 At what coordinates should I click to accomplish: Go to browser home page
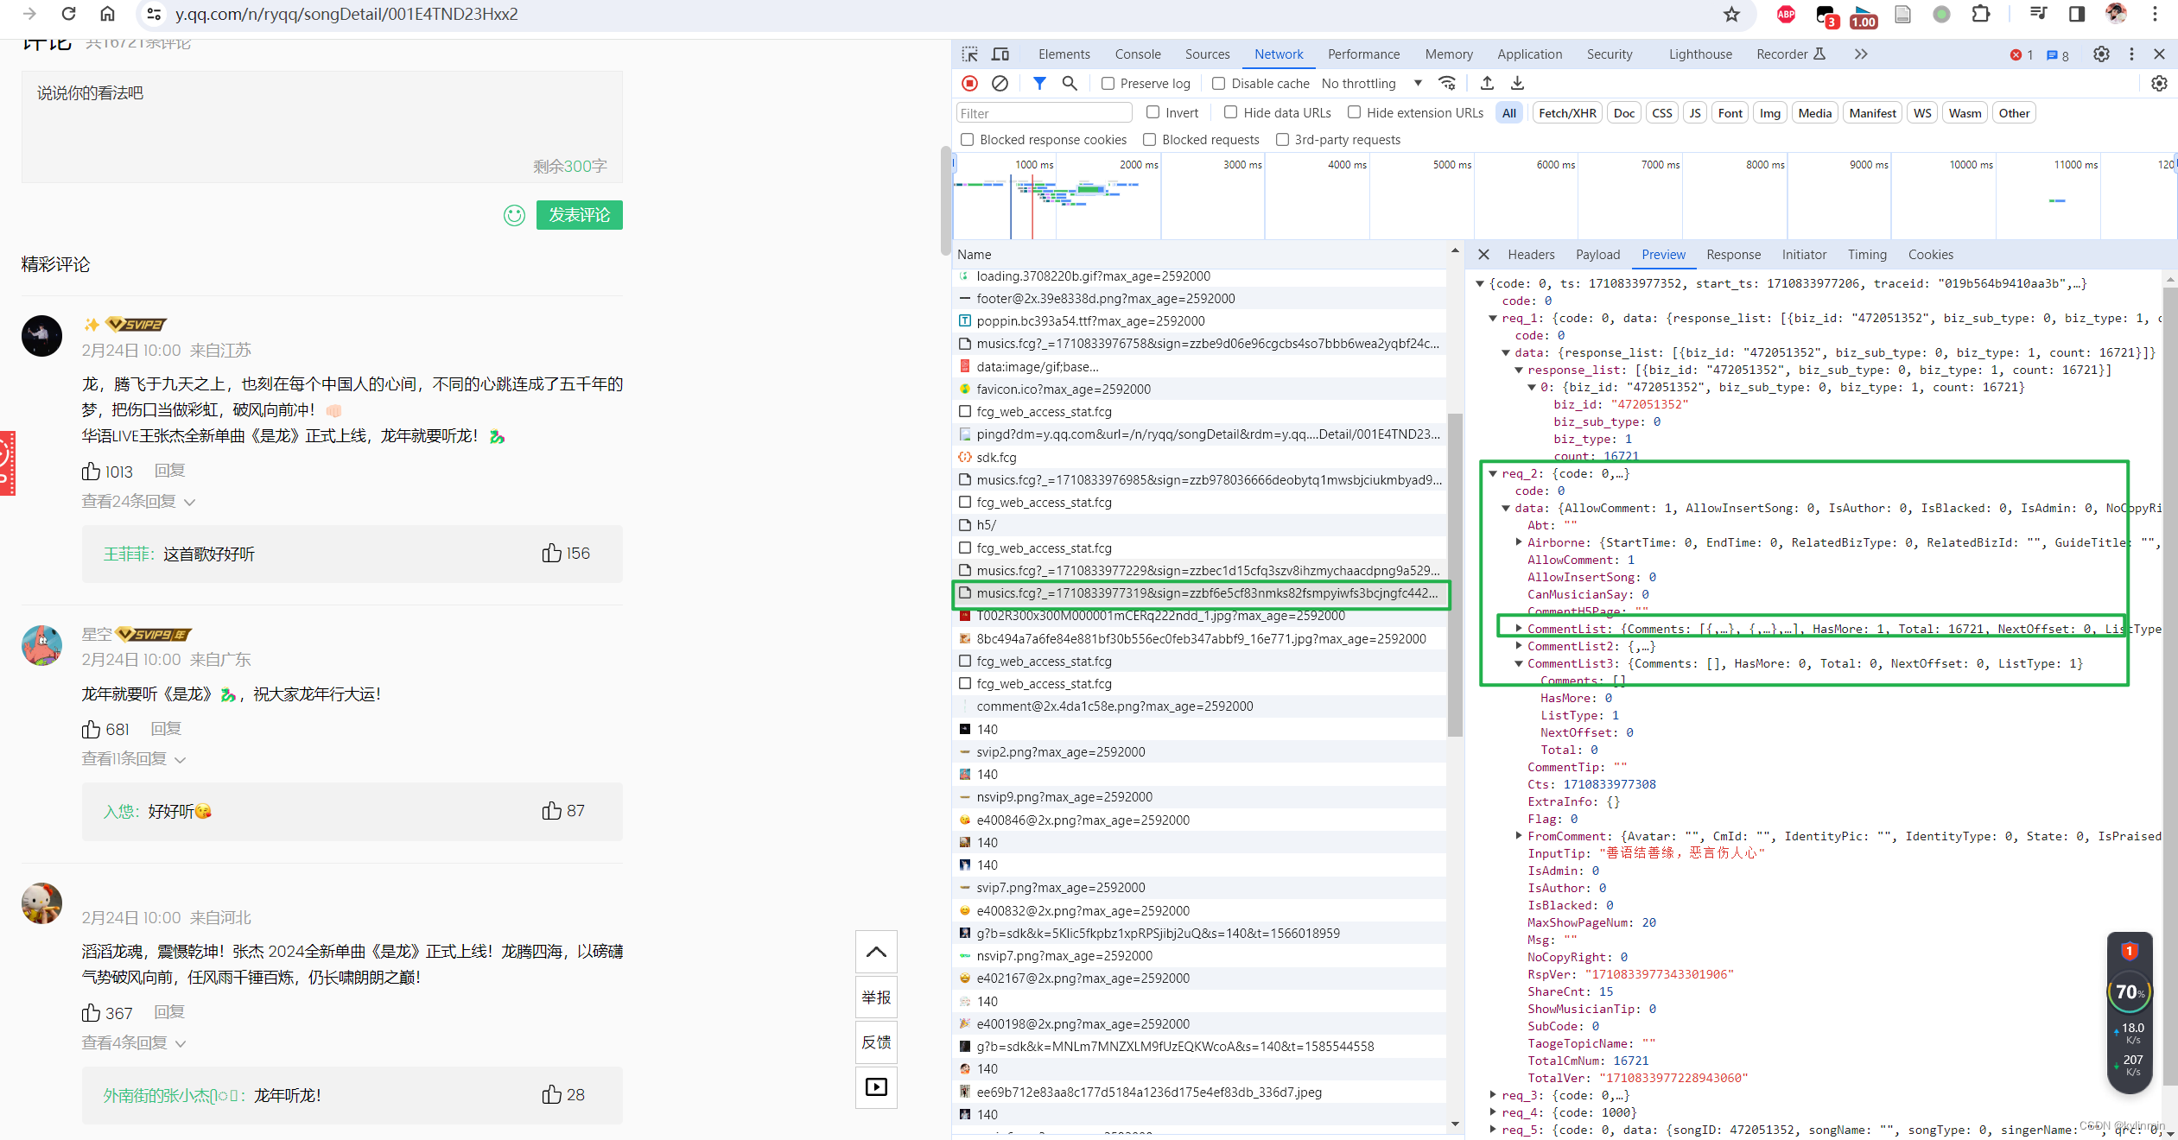tap(107, 14)
